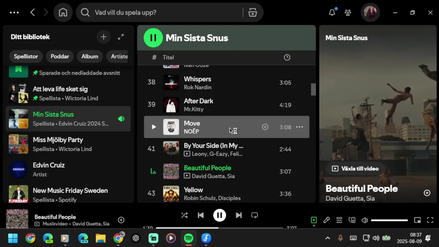439x247 pixels.
Task: Open the play queue icon
Action: click(339, 220)
